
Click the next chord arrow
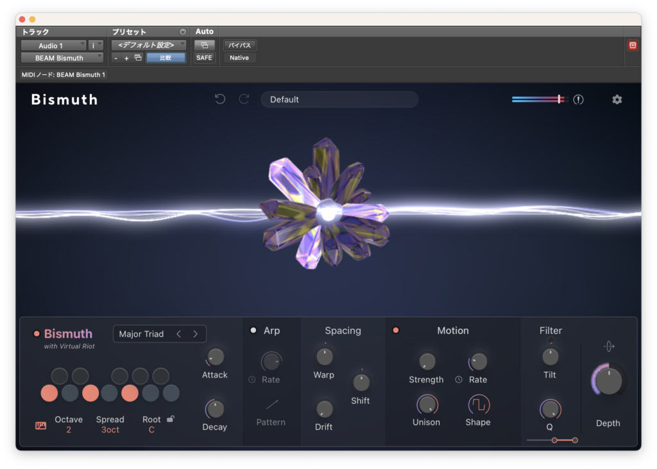tap(195, 334)
